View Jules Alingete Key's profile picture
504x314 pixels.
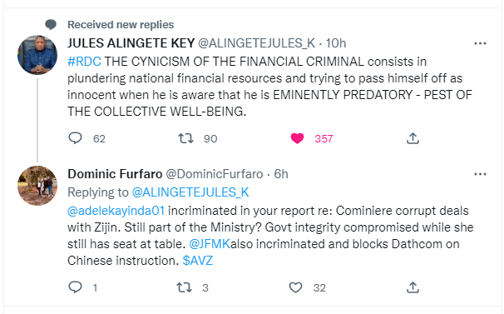click(37, 55)
